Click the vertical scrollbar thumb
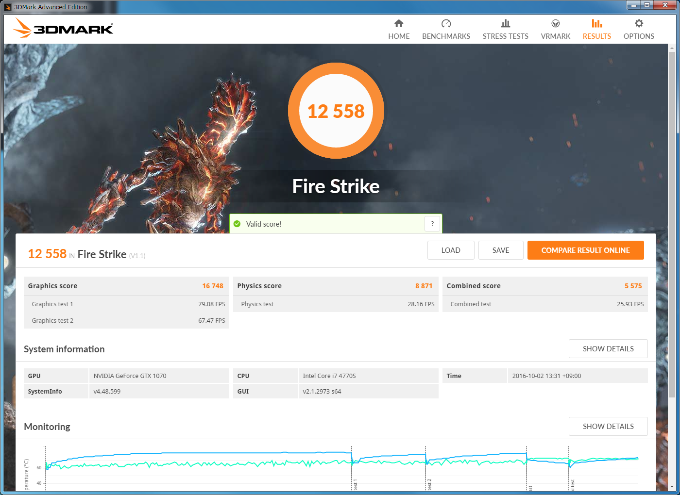This screenshot has width=680, height=495. coord(672,225)
